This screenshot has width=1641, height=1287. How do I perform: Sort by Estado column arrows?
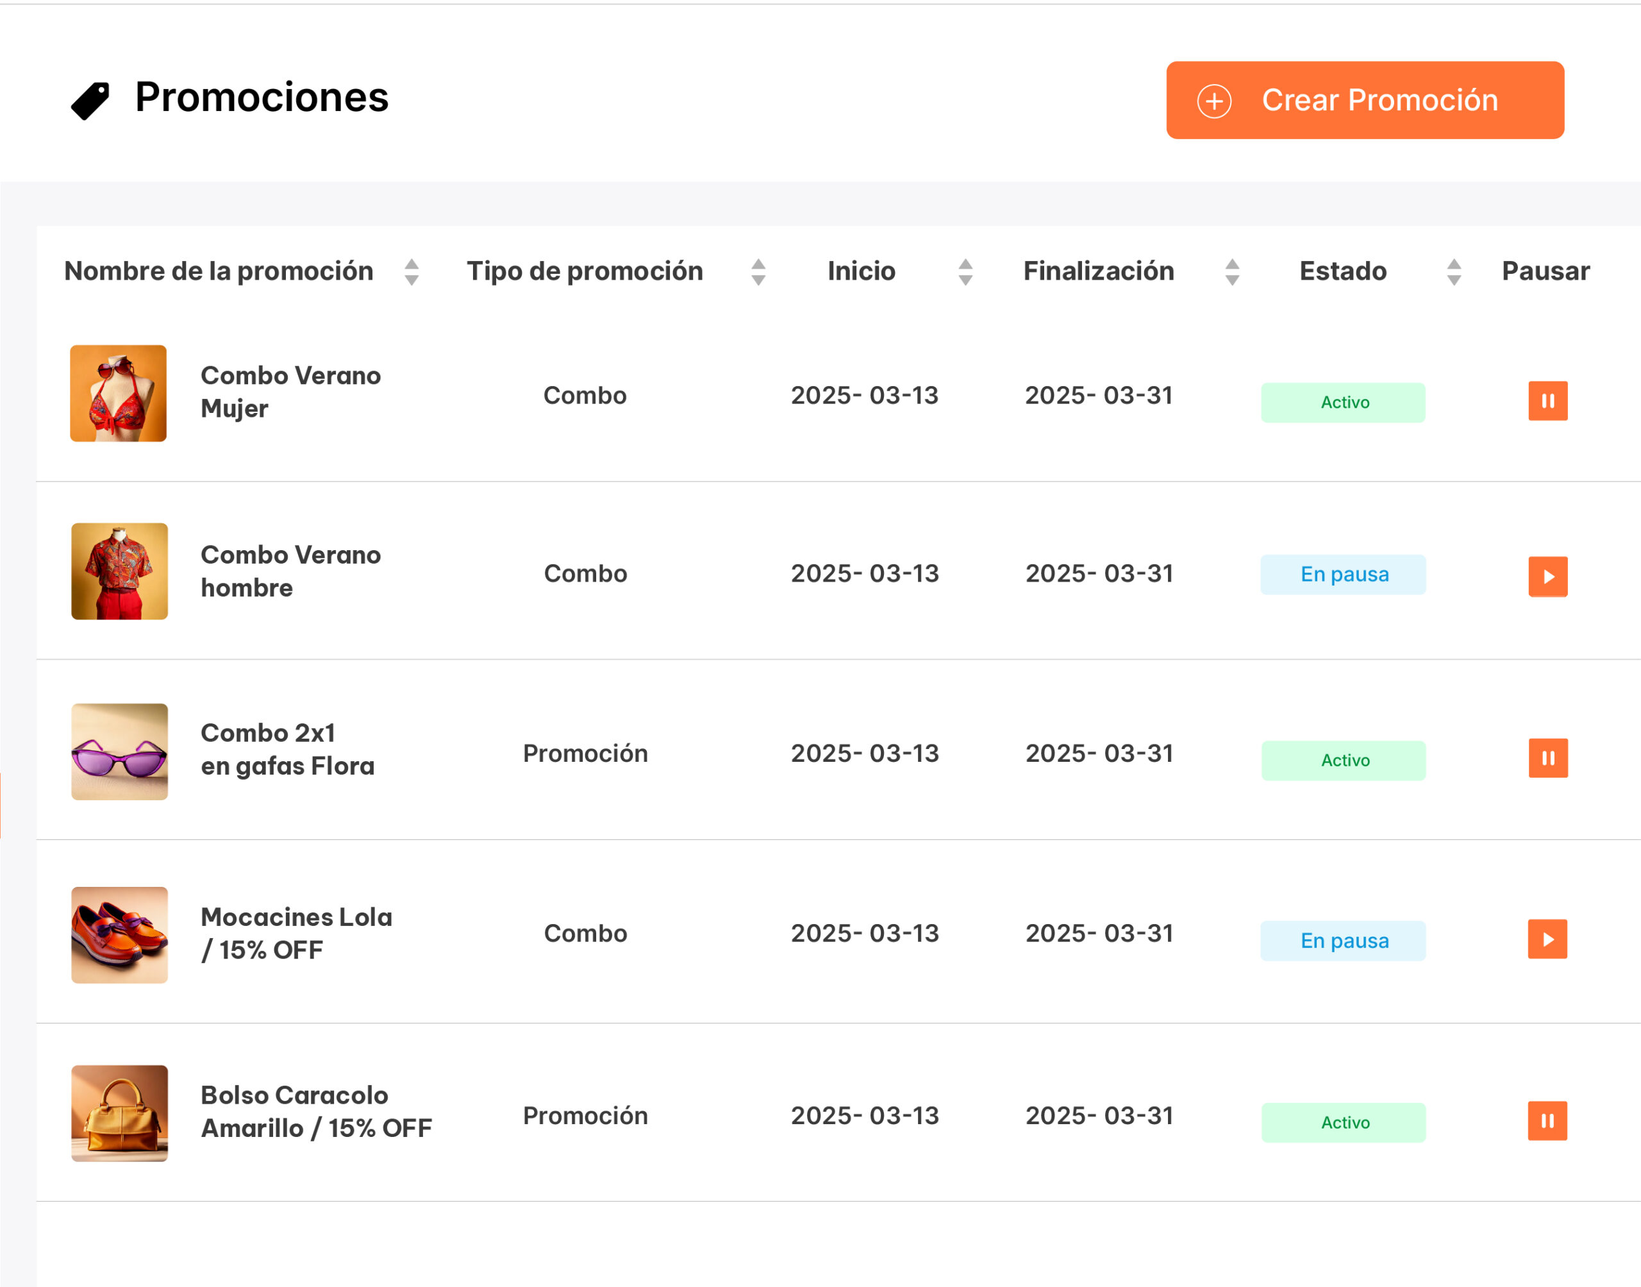1454,272
